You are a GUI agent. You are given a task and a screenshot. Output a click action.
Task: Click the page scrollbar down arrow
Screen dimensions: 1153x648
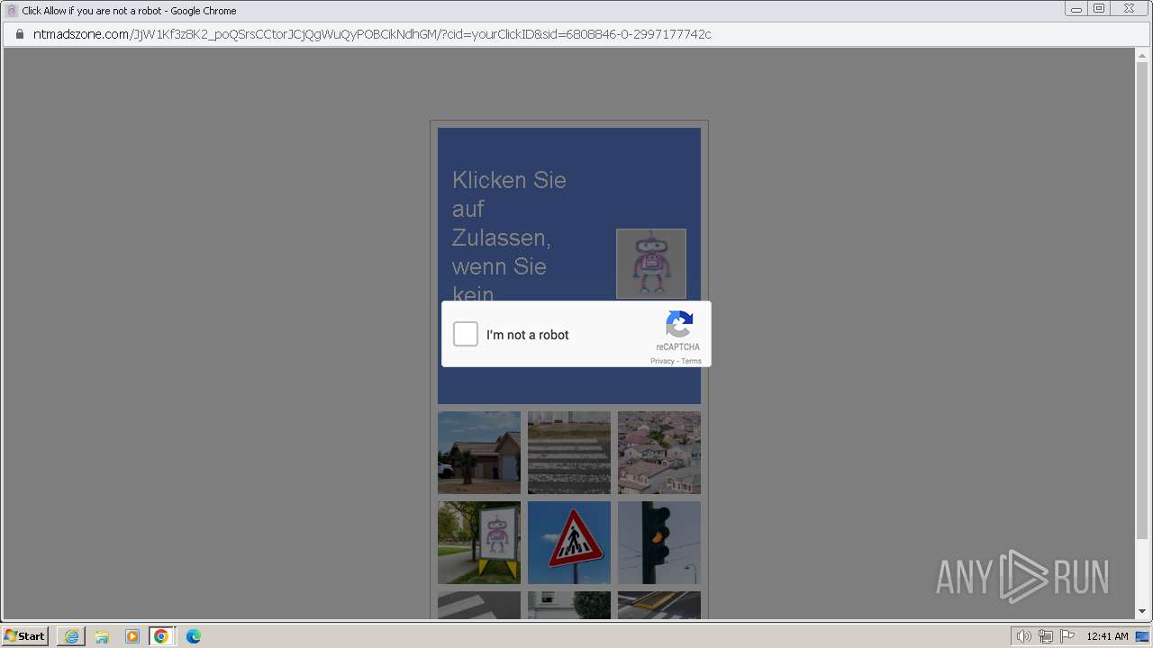[1142, 612]
